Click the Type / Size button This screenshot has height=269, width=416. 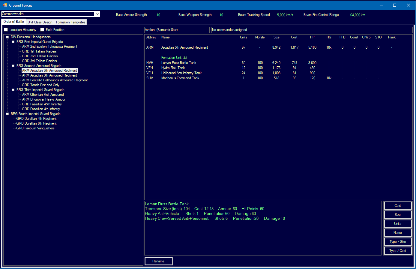[x=398, y=242]
